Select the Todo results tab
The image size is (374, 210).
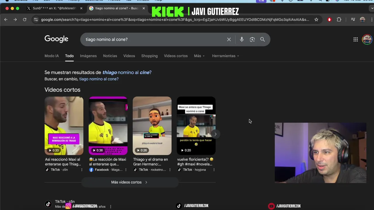point(69,56)
